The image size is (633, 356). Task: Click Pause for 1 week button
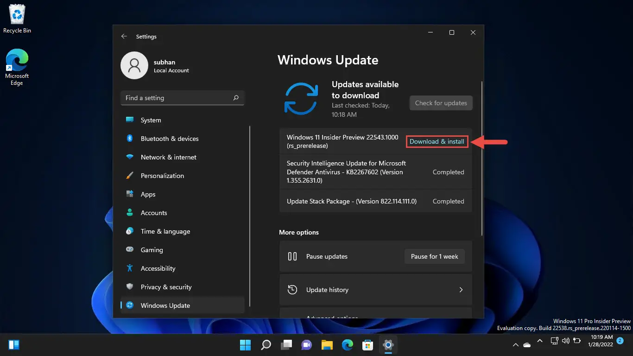(x=435, y=256)
